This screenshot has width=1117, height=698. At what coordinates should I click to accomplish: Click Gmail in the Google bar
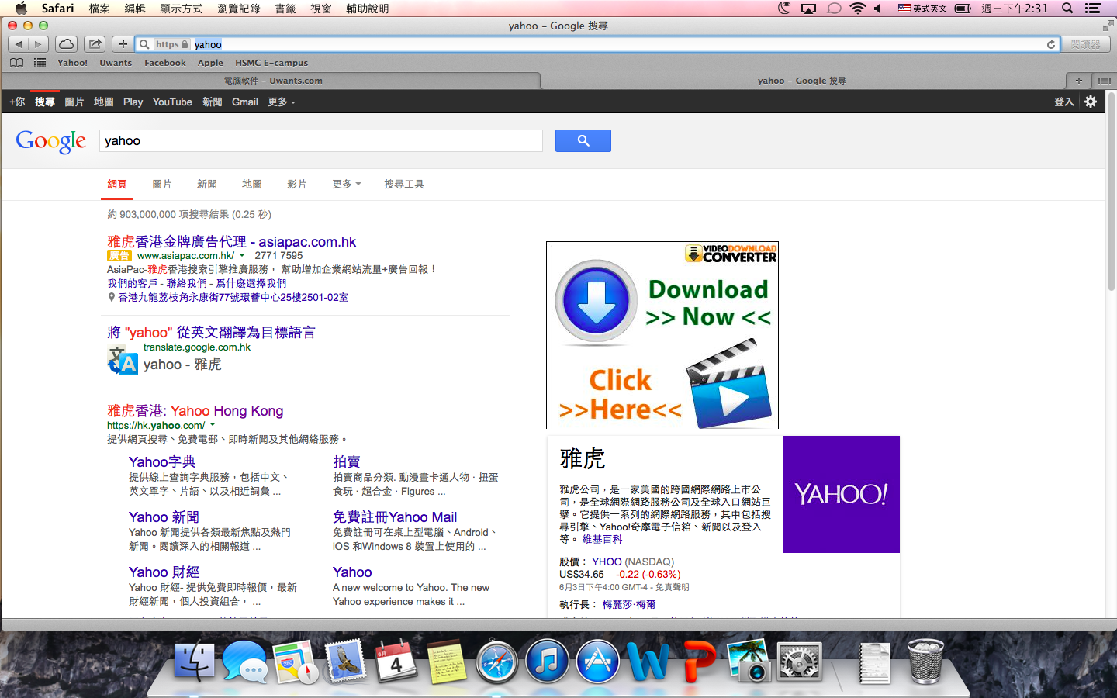(x=245, y=102)
